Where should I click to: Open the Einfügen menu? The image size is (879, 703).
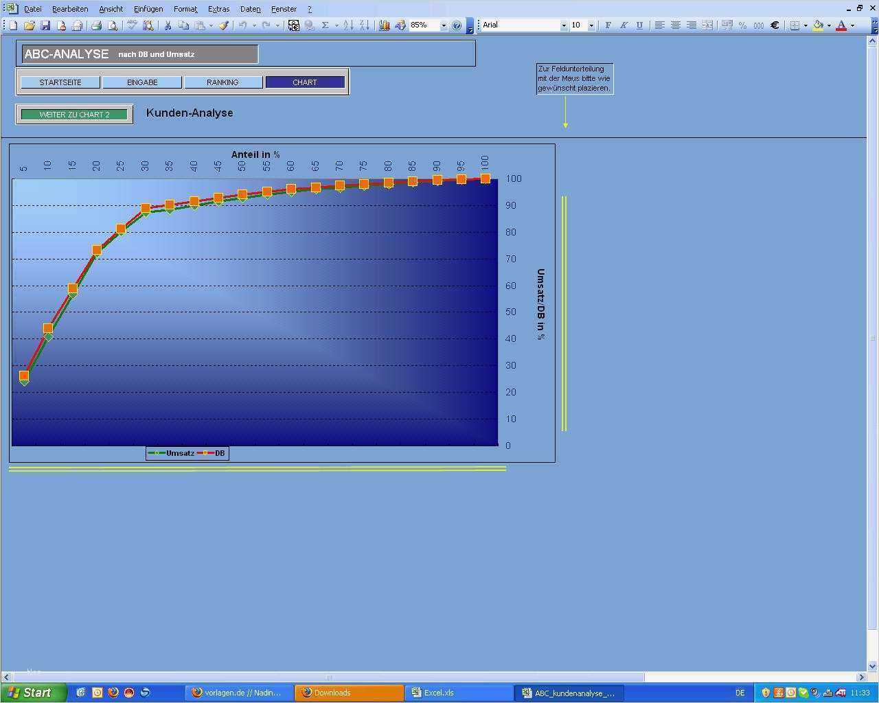tap(148, 9)
